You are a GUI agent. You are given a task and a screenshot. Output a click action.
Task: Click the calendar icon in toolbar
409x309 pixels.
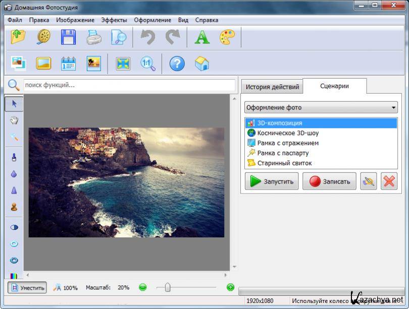pos(68,64)
